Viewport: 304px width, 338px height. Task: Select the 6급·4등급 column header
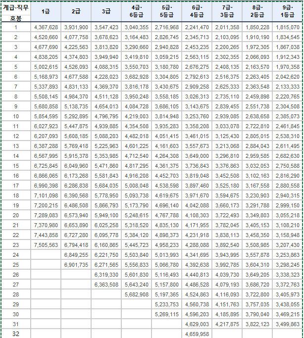(197, 11)
